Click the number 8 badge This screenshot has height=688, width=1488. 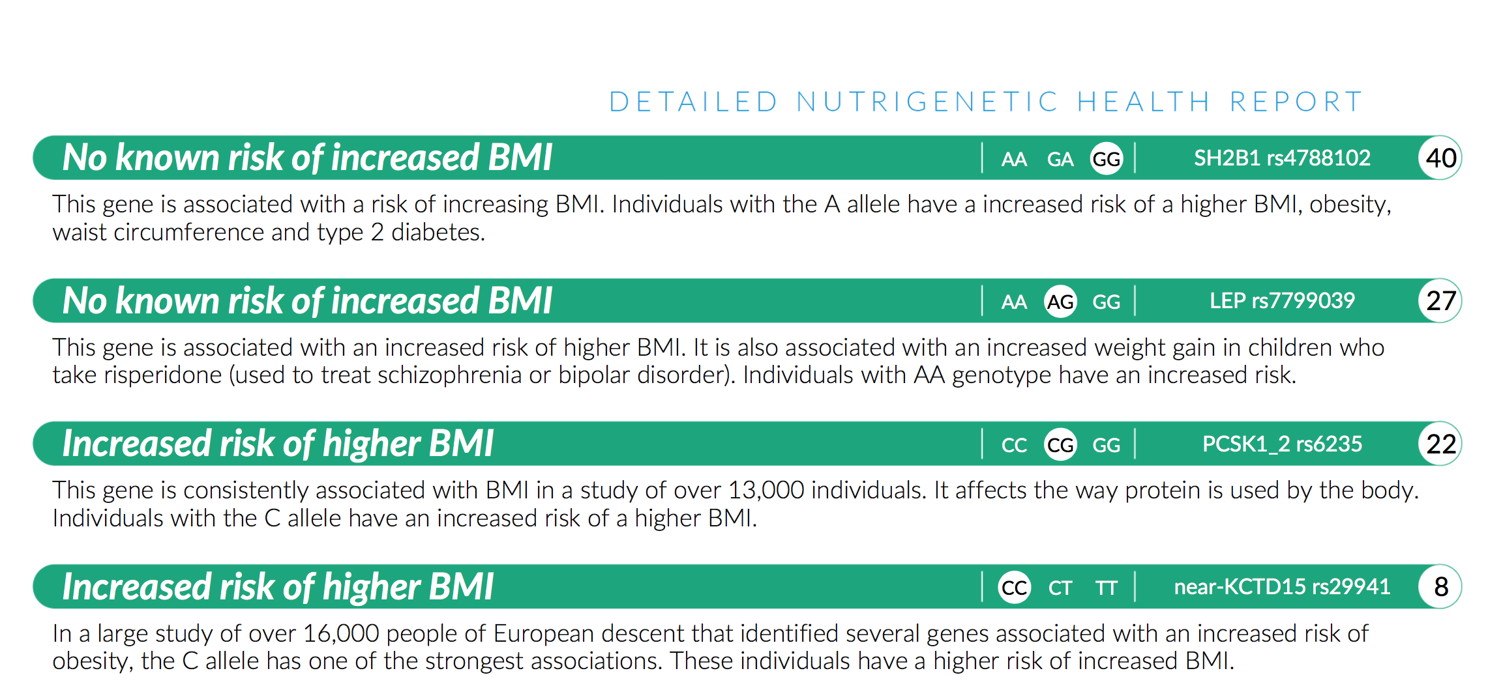pos(1440,587)
